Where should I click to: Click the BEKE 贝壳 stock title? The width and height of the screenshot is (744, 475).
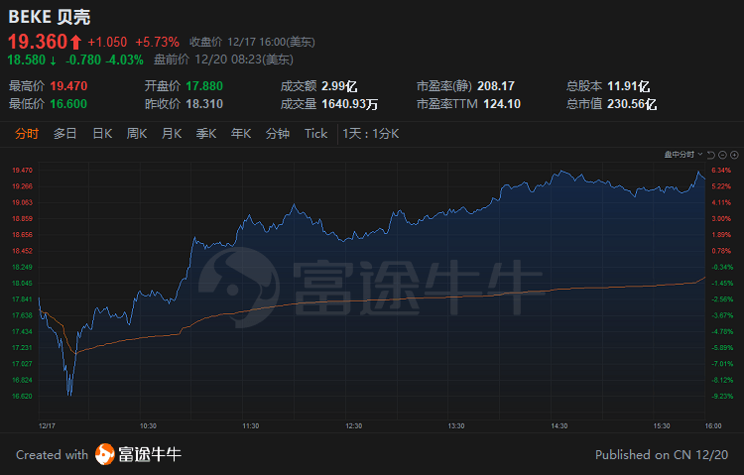[x=50, y=17]
